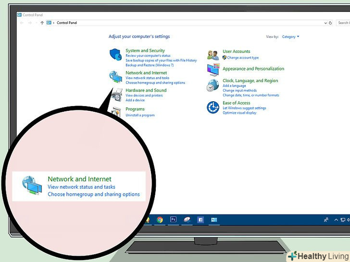Image resolution: width=350 pixels, height=262 pixels.
Task: Click the Appearance and Personalization monitor icon
Action: point(213,70)
